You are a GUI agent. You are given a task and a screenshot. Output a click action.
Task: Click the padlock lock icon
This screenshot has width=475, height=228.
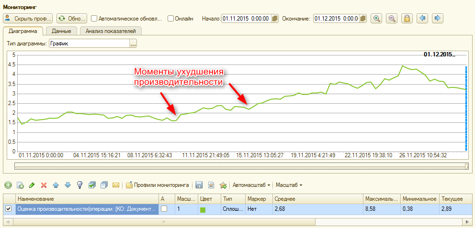407,19
